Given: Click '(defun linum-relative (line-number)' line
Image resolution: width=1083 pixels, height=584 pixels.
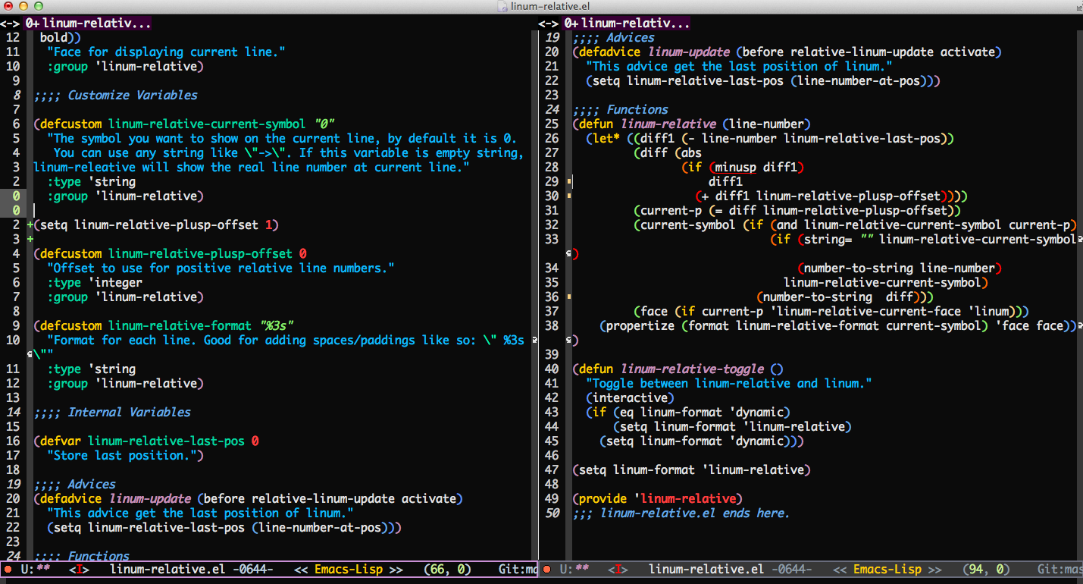Looking at the screenshot, I should click(692, 124).
